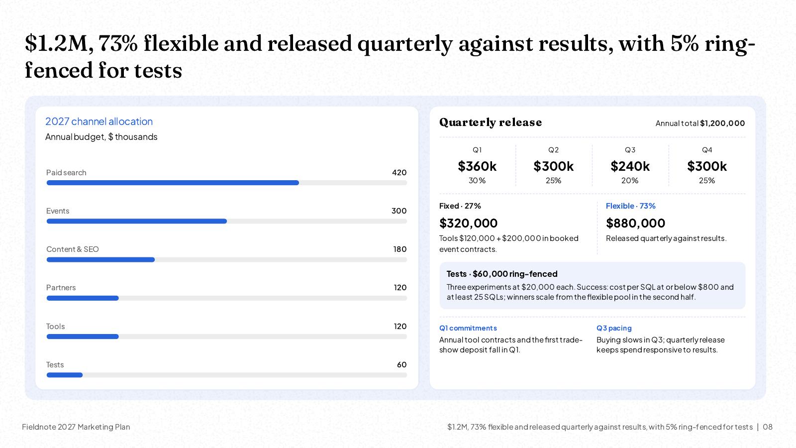Screen dimensions: 796x448
Task: Click the Annual total $1,200,000 text
Action: 700,123
